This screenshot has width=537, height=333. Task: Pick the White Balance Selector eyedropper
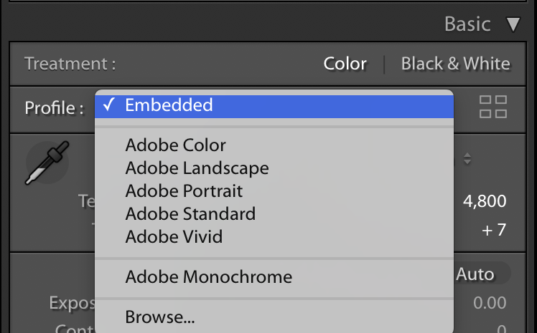(45, 164)
